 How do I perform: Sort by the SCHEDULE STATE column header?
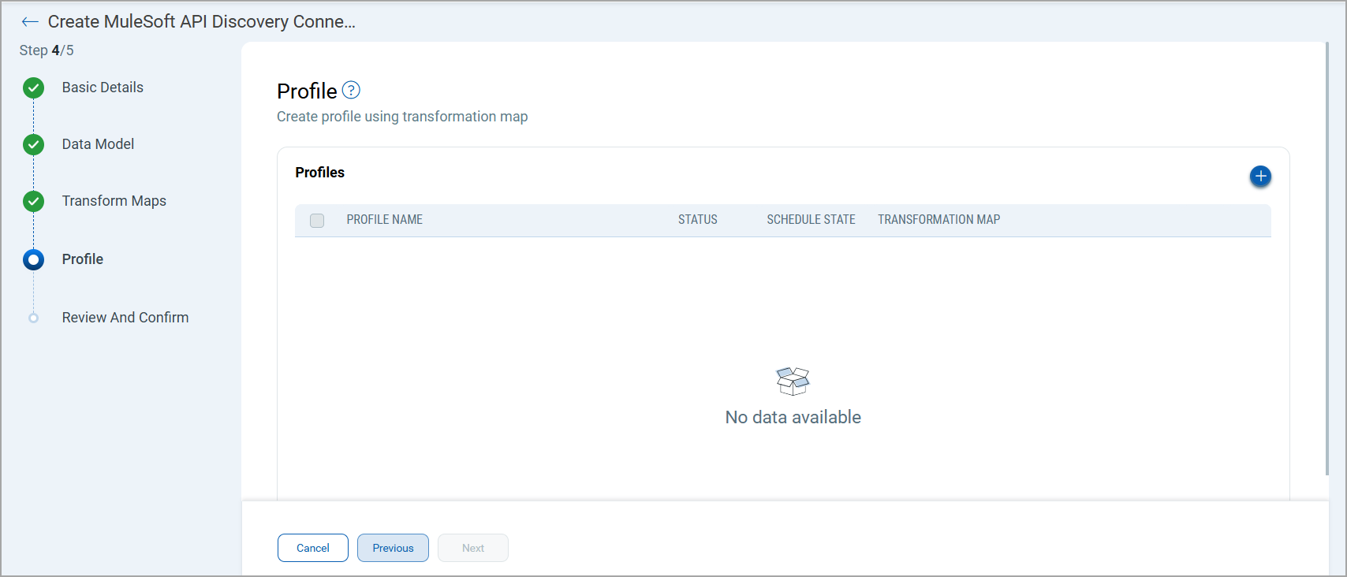811,220
